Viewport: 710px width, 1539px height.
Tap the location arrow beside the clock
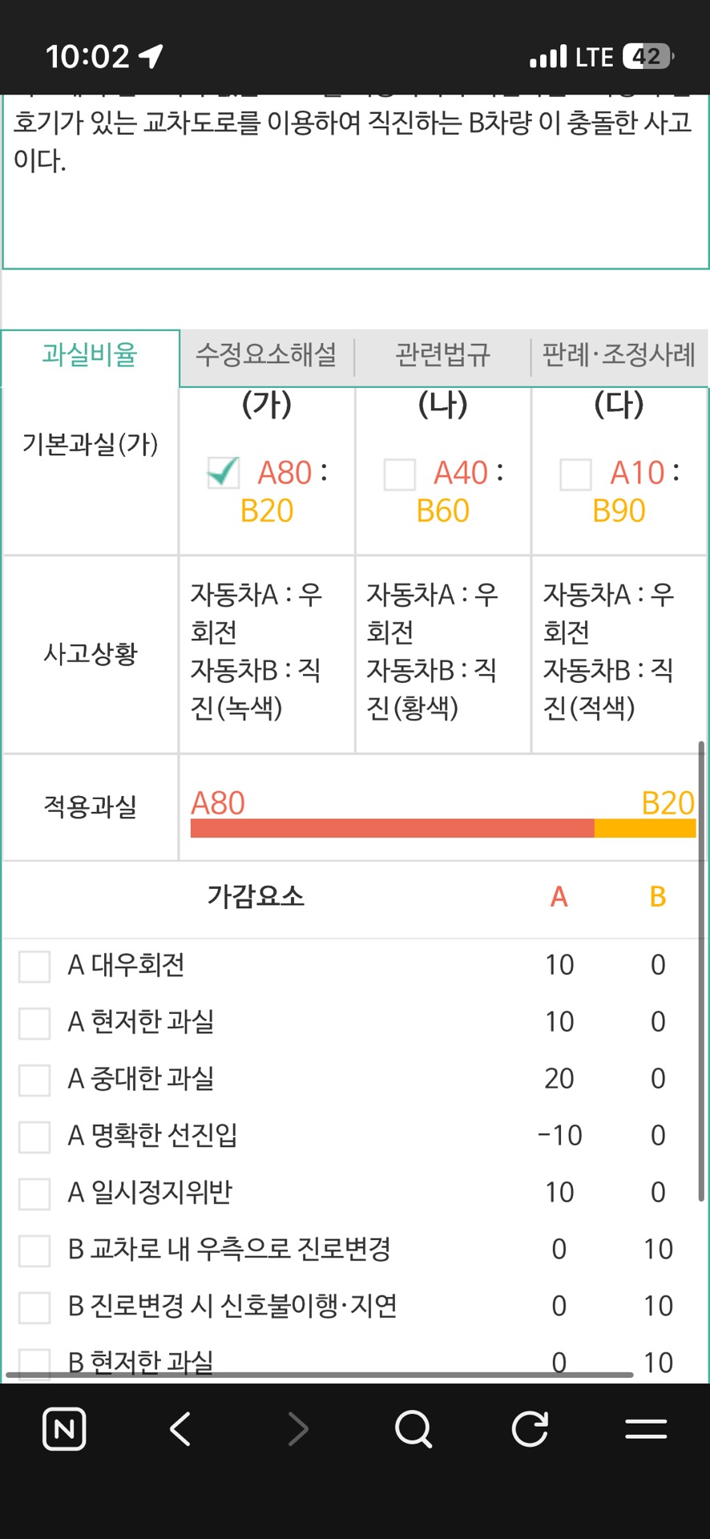(151, 56)
